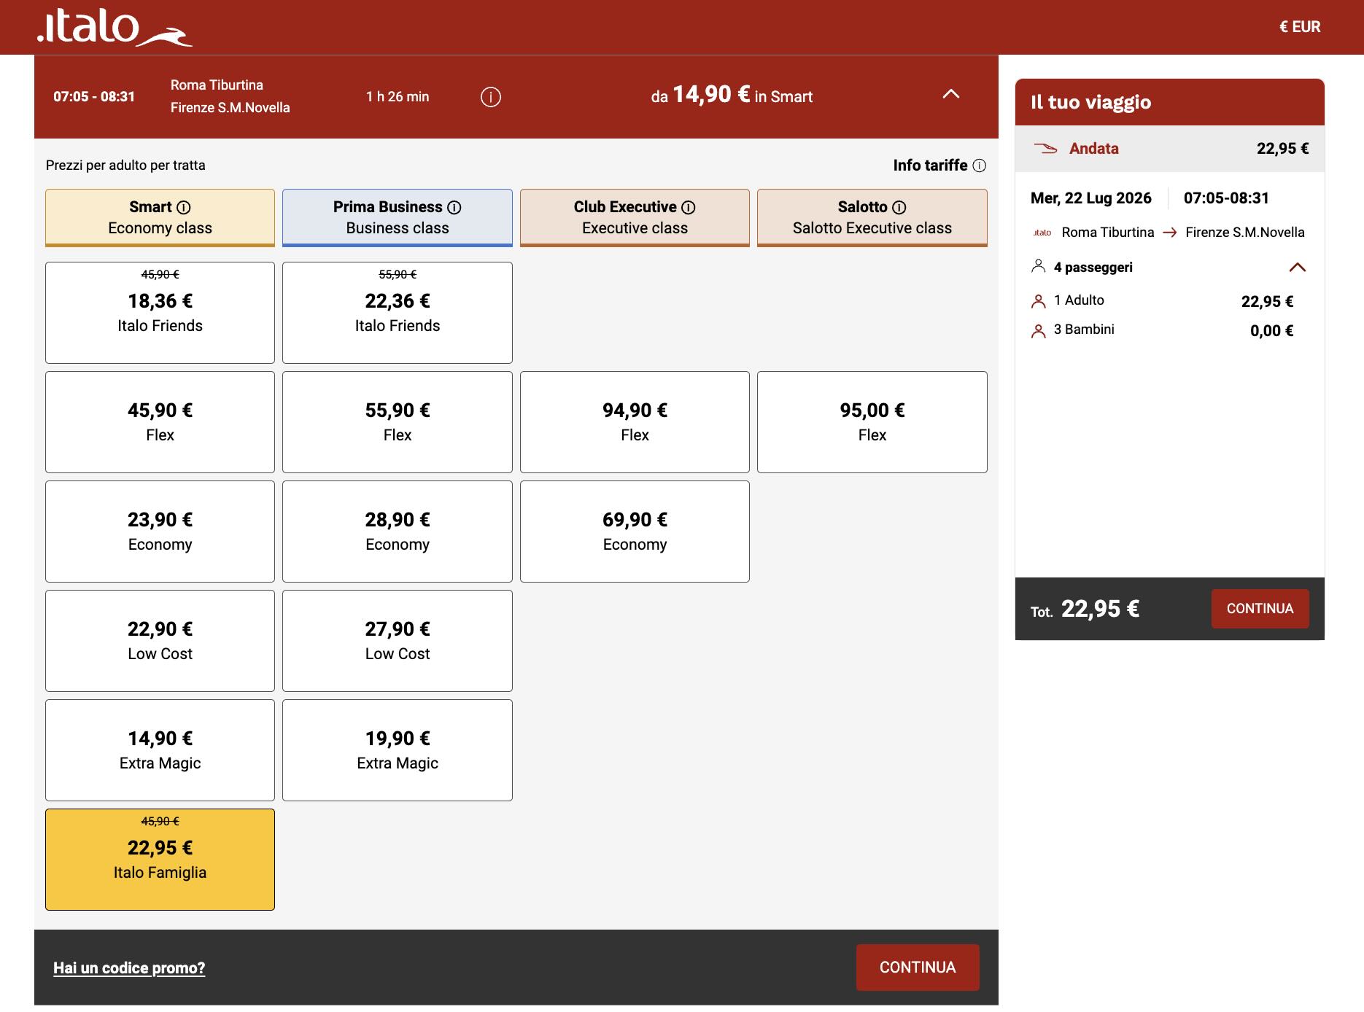Click CONTINUA in the bottom fare bar
1364x1012 pixels.
[918, 968]
